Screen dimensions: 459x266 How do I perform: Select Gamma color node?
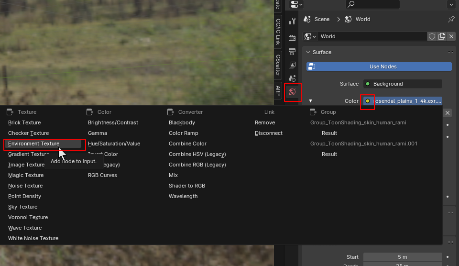98,133
